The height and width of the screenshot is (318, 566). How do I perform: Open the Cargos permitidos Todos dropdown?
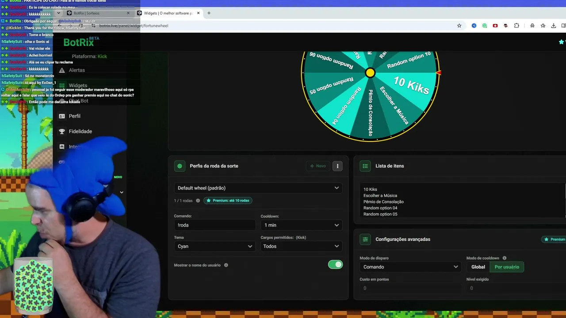pyautogui.click(x=302, y=246)
